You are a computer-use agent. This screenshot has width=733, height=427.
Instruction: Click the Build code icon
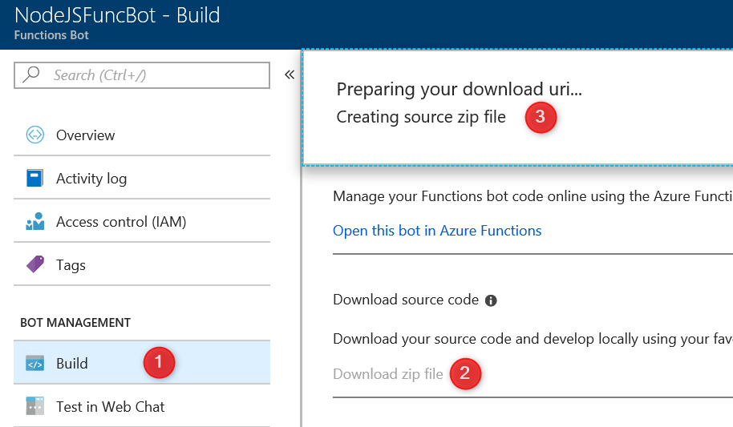click(34, 364)
